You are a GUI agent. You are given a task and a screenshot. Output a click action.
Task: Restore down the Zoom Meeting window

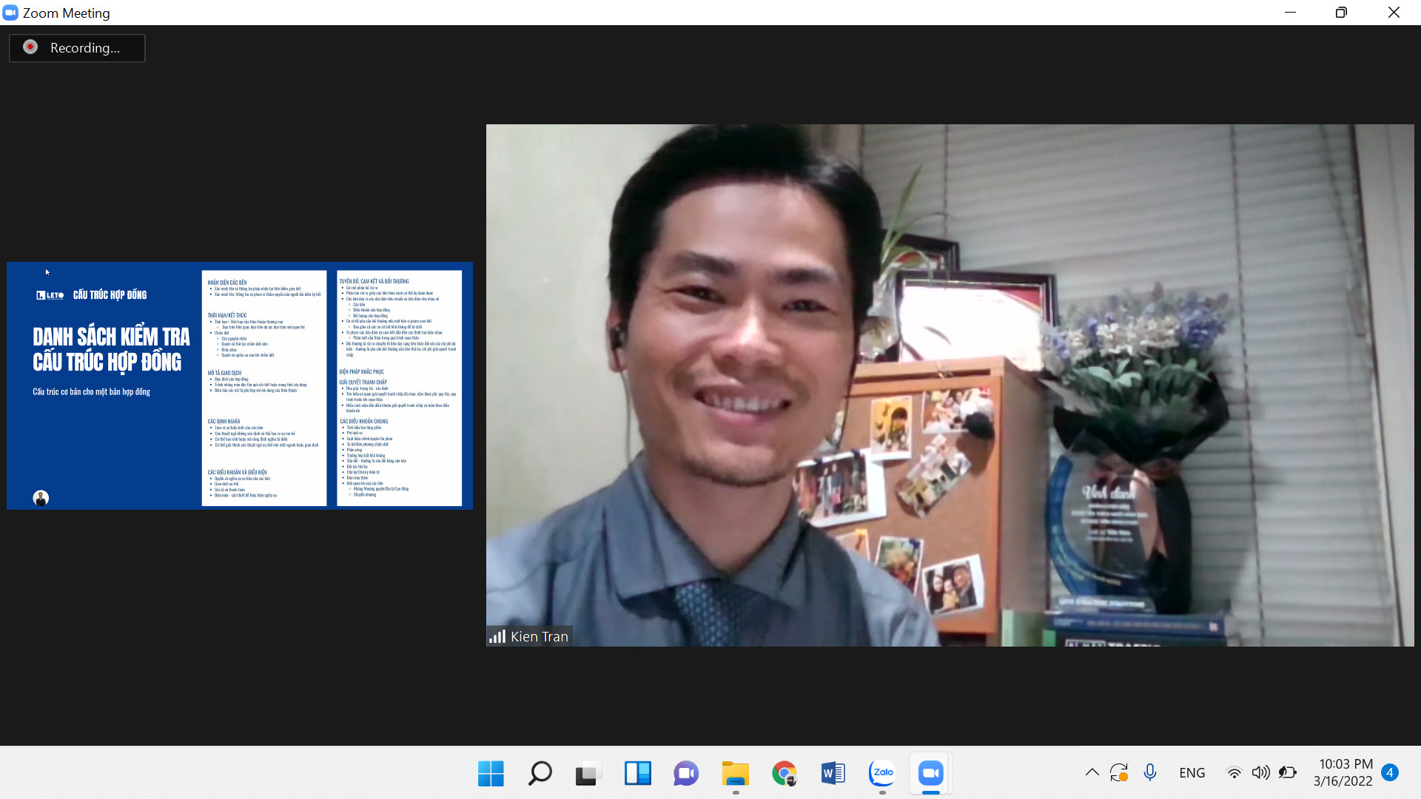(1341, 13)
